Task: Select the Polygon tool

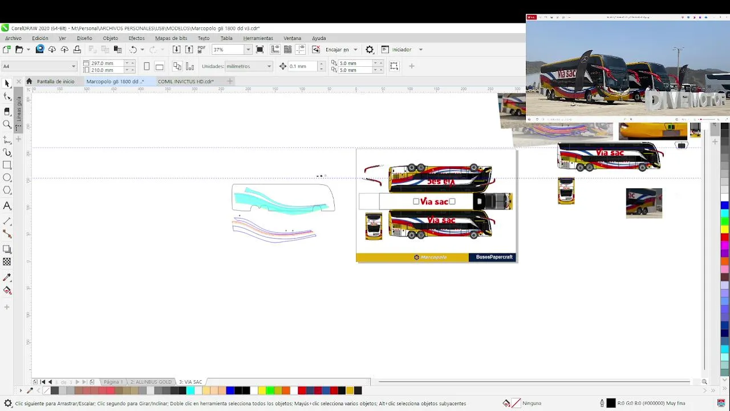Action: [x=7, y=191]
